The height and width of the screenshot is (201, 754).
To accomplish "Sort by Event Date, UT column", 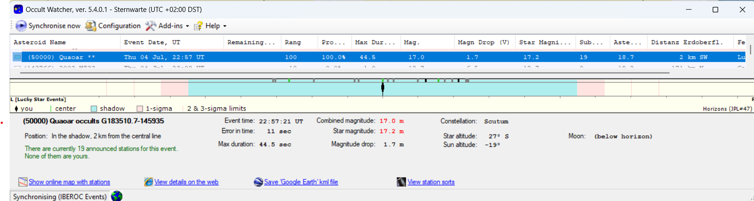I will coord(152,42).
